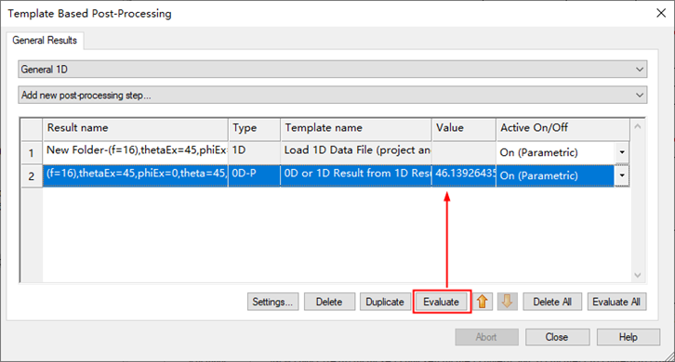Screen dimensions: 675x362
Task: Open Active On/Off dropdown for row 2
Action: pos(622,175)
